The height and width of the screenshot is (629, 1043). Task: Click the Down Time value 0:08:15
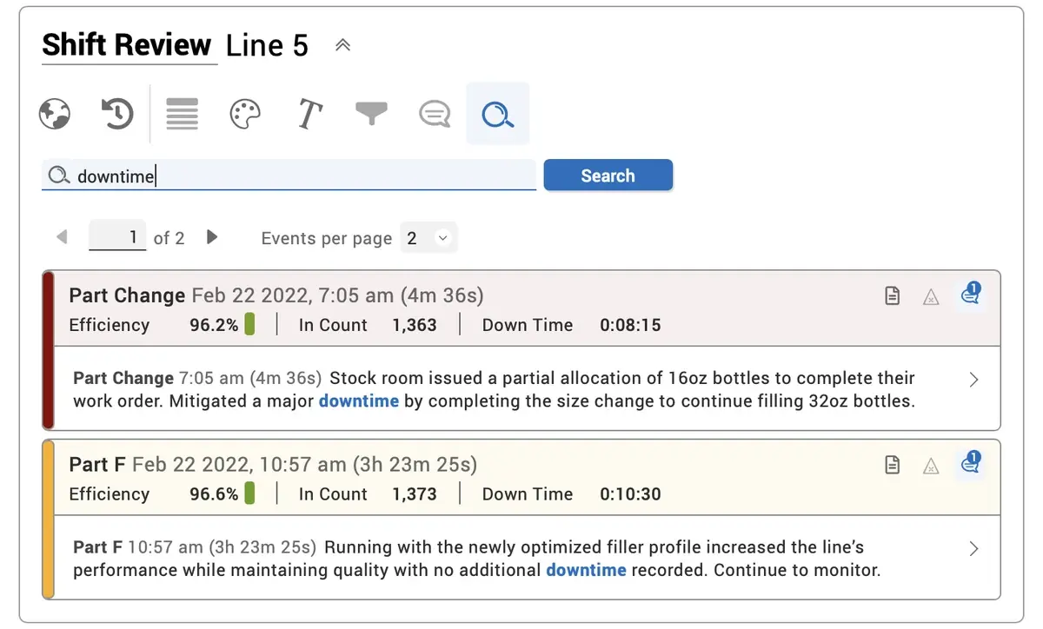[x=630, y=325]
